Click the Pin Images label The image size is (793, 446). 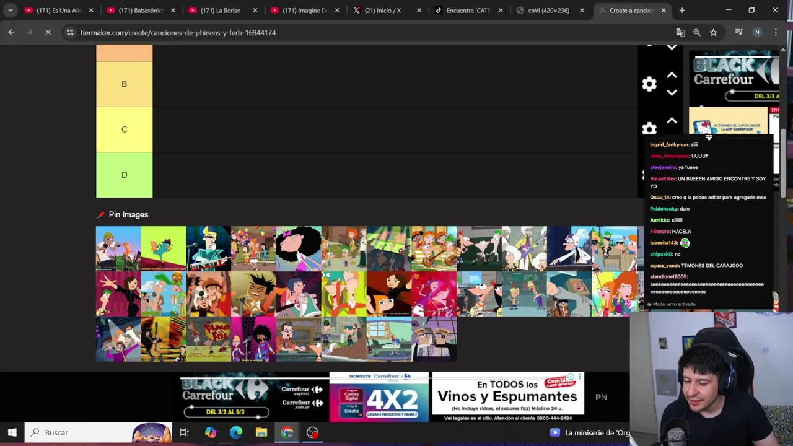click(x=128, y=214)
